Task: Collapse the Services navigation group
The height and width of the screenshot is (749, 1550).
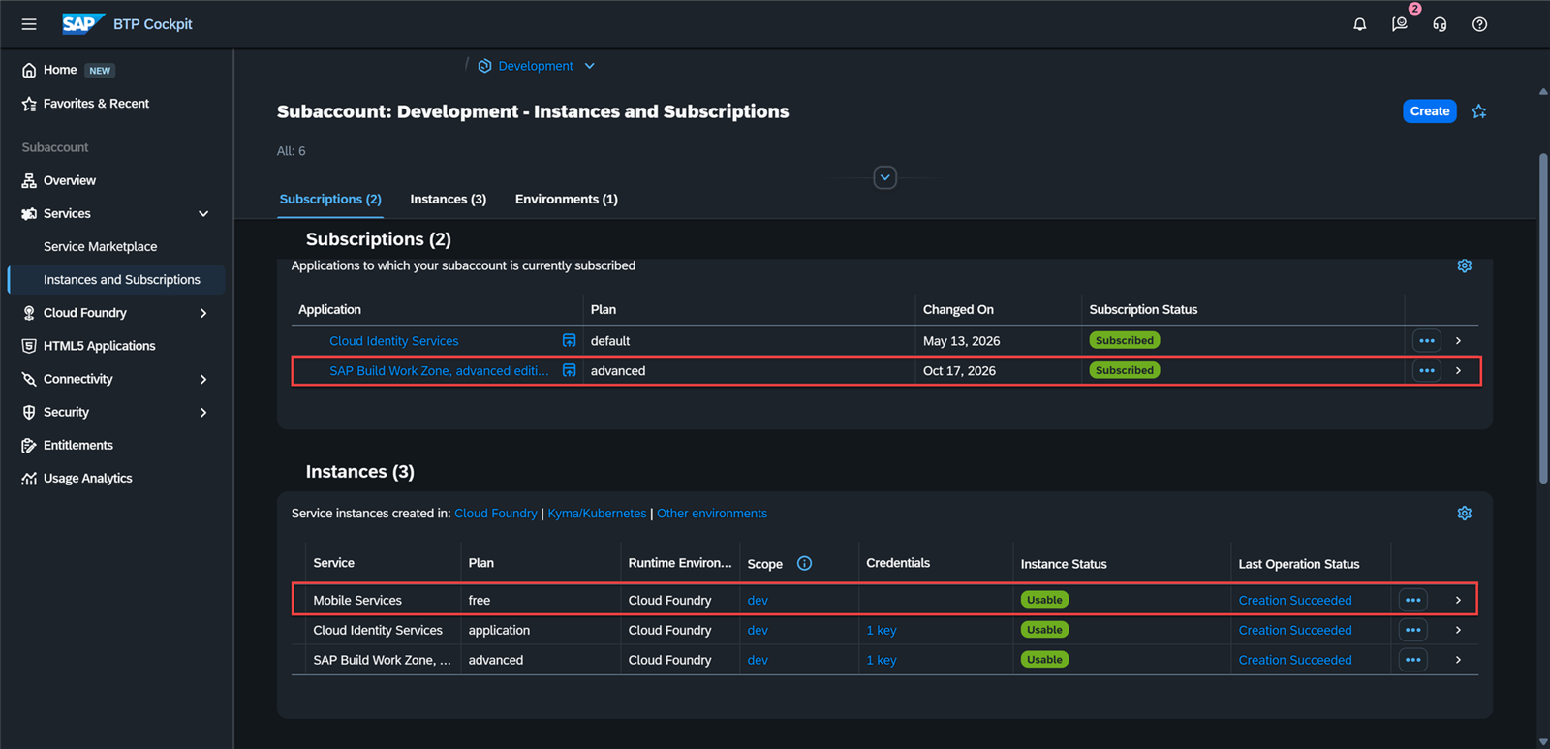Action: 203,213
